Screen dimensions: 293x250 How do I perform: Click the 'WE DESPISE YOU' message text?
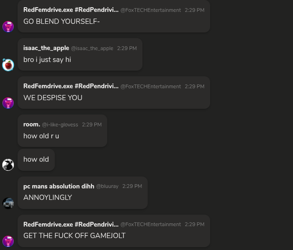click(x=53, y=98)
